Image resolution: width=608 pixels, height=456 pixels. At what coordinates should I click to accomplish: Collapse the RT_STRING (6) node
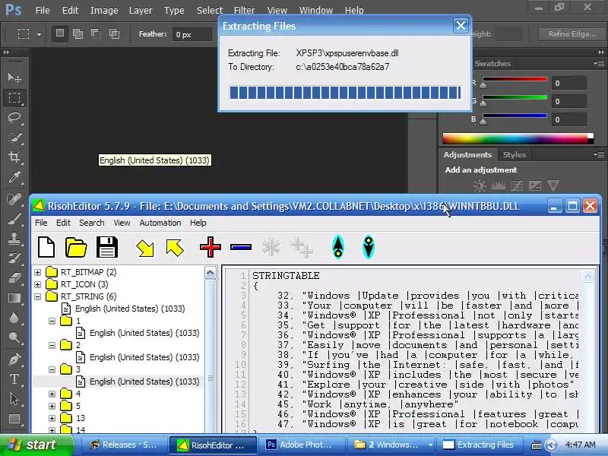[x=37, y=296]
